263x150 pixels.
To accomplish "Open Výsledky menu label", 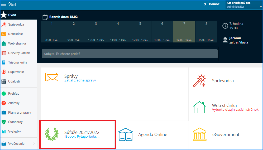I will 15,132.
